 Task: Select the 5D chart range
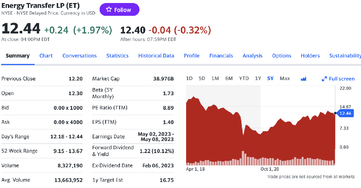[202, 78]
